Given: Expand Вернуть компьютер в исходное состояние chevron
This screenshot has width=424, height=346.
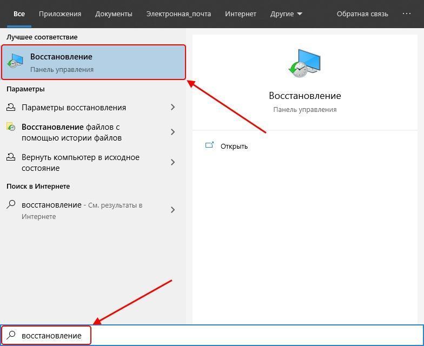Looking at the screenshot, I should (x=173, y=162).
